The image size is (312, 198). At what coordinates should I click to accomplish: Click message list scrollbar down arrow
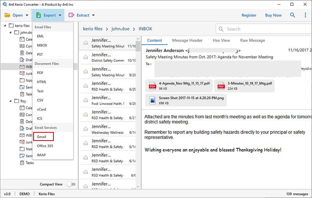pyautogui.click(x=138, y=187)
